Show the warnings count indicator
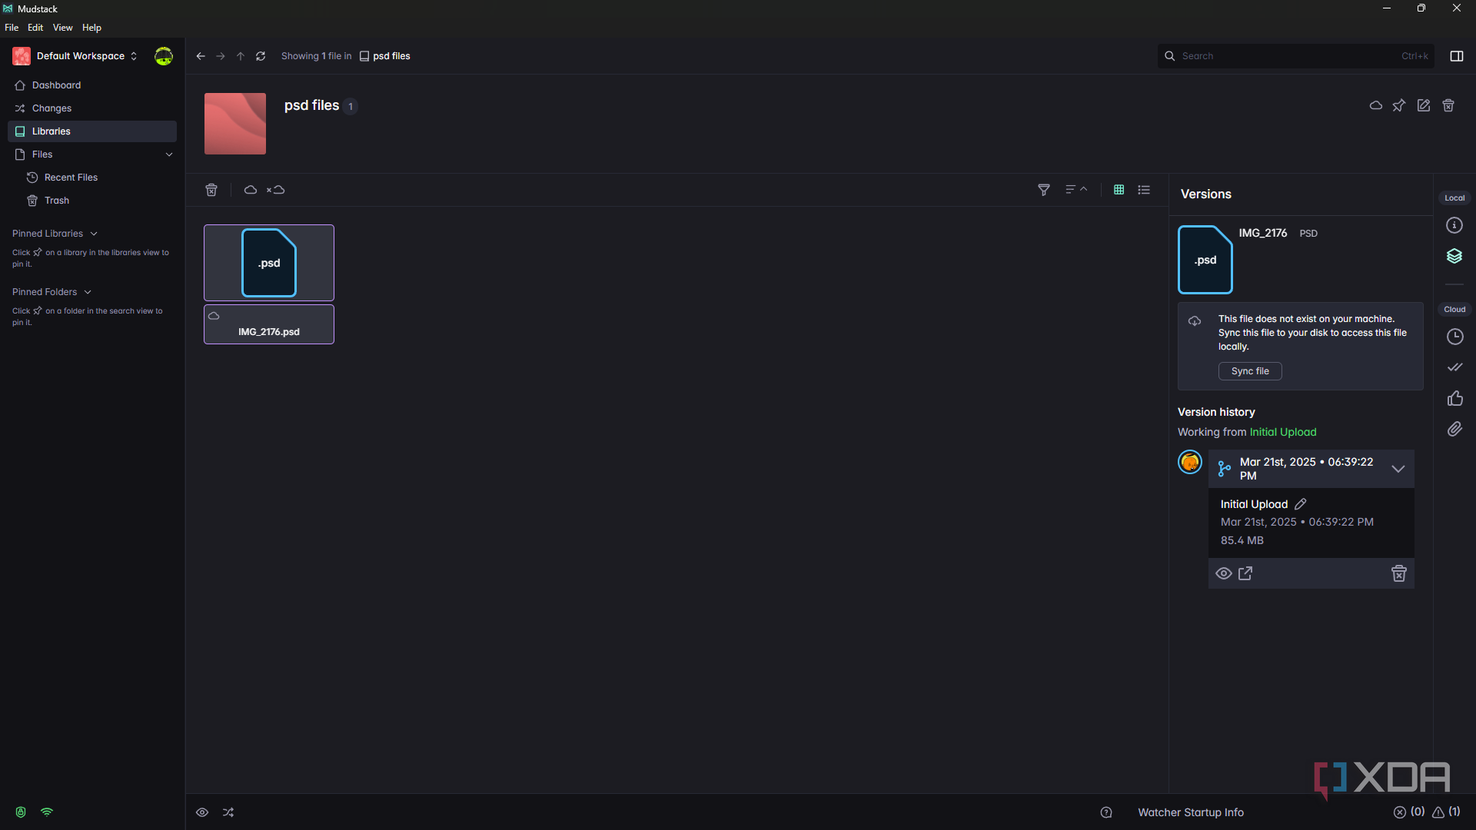The width and height of the screenshot is (1476, 830). click(x=1446, y=812)
